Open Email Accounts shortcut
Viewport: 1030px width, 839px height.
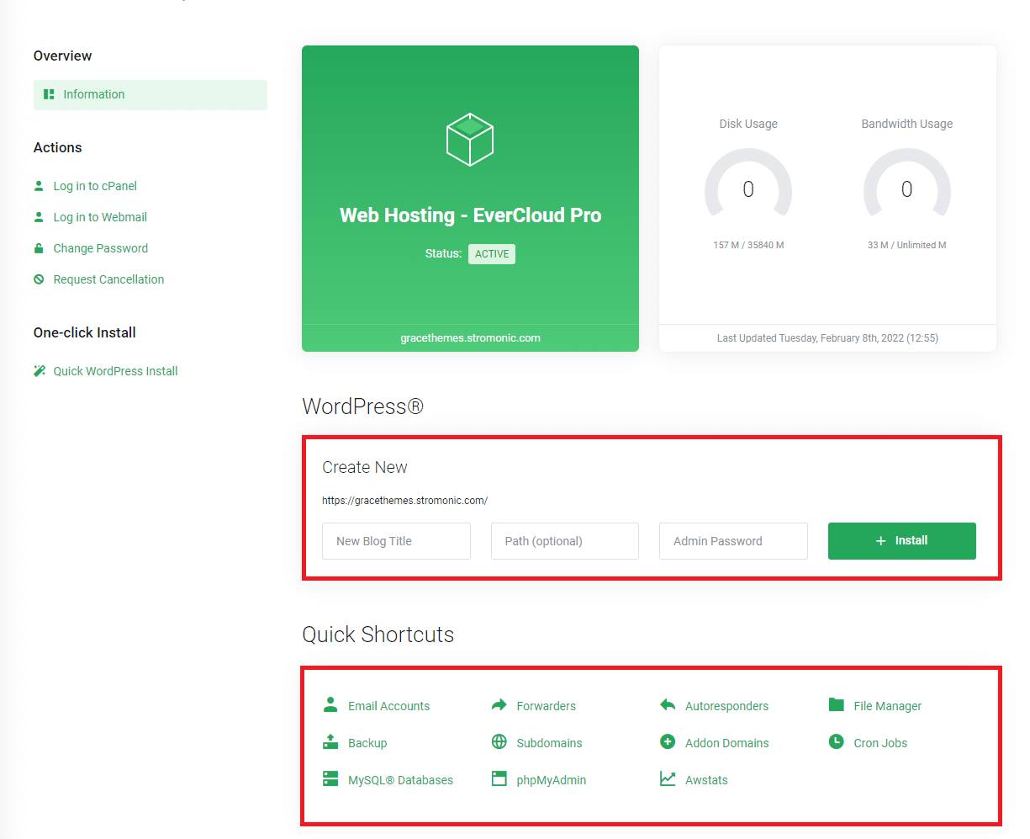click(x=389, y=706)
